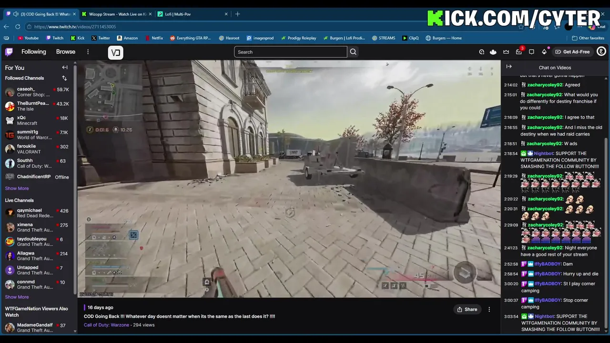
Task: Open the Twitch bookmark in favorites bar
Action: [x=55, y=38]
